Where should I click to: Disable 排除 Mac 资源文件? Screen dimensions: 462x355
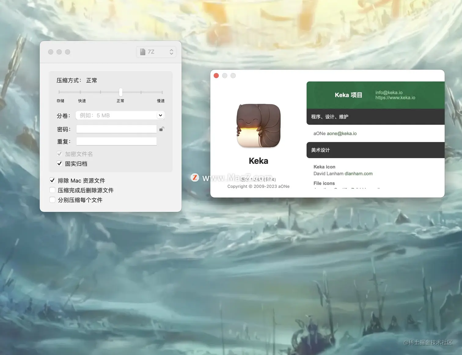[52, 180]
